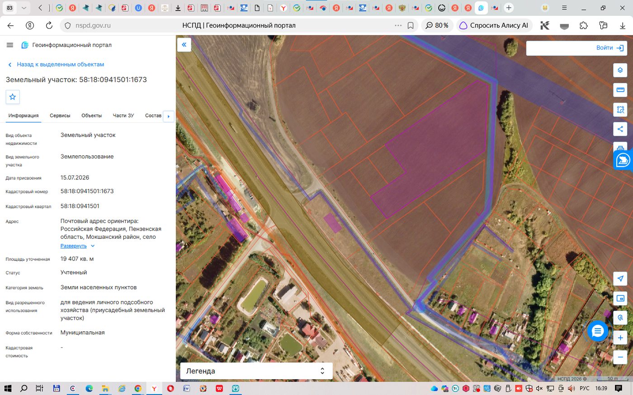Open a new browser tab
This screenshot has height=395, width=633.
pyautogui.click(x=509, y=8)
